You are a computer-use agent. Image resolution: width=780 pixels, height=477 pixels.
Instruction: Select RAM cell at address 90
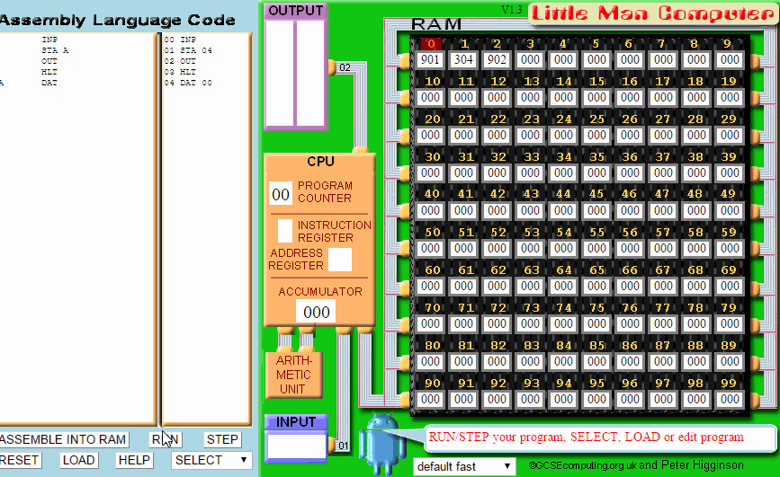tap(430, 400)
